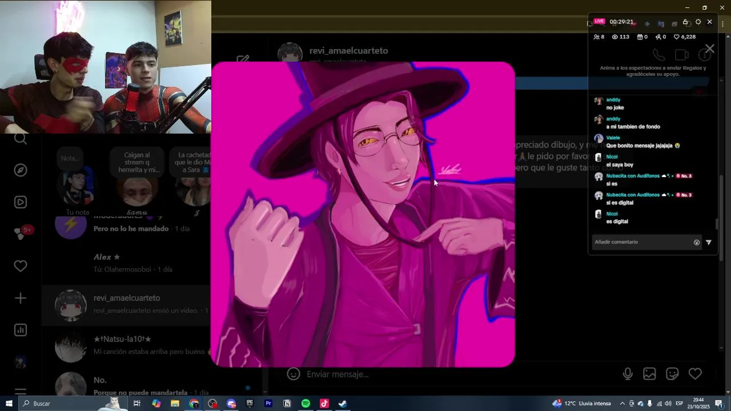Open weather widget 12°C Lluvia intensa
This screenshot has height=411, width=731.
click(582, 404)
